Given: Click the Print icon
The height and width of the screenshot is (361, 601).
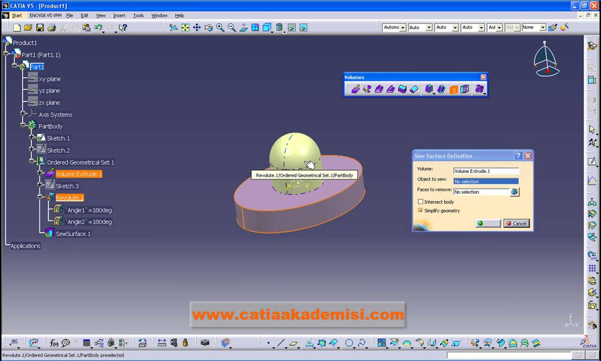Looking at the screenshot, I should point(51,28).
